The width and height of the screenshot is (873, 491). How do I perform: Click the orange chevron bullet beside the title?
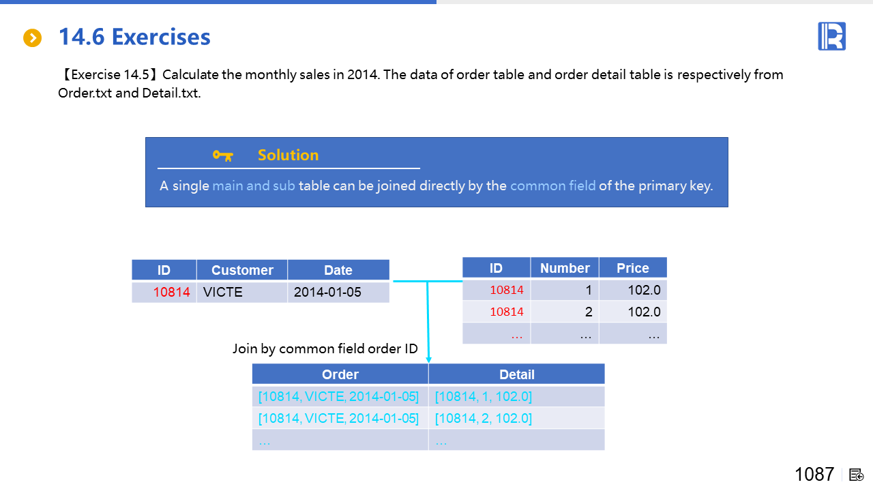point(32,38)
